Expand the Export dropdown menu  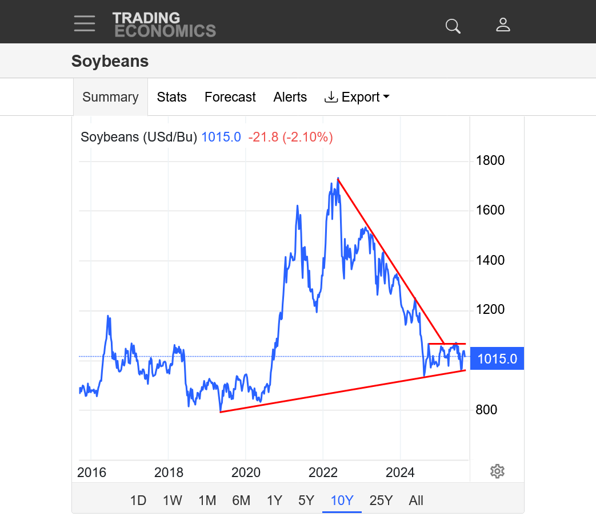click(x=386, y=97)
